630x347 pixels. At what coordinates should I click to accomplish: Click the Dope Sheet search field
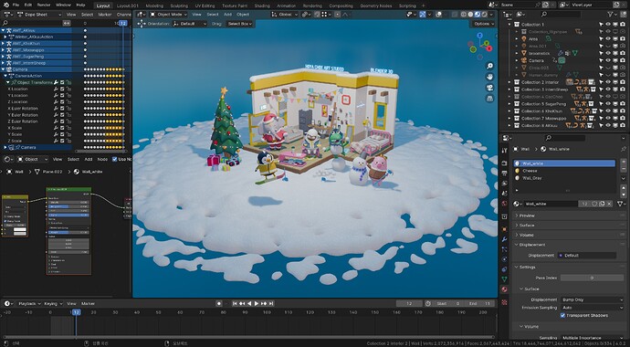(30, 24)
